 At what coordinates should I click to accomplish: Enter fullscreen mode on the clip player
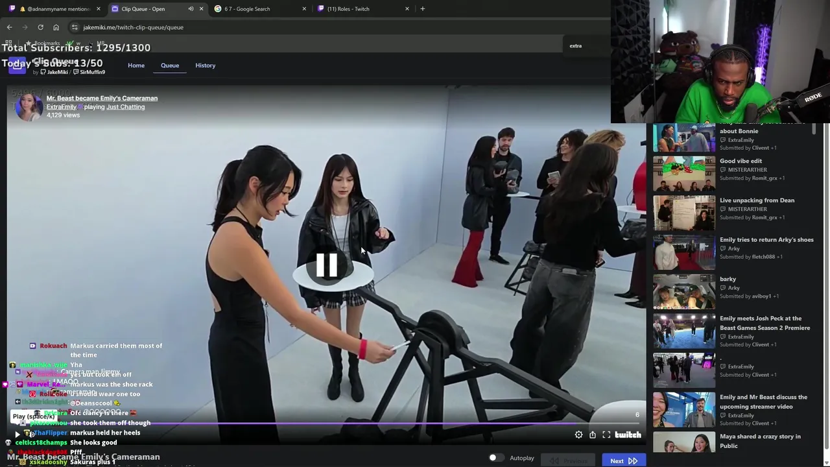pos(606,435)
